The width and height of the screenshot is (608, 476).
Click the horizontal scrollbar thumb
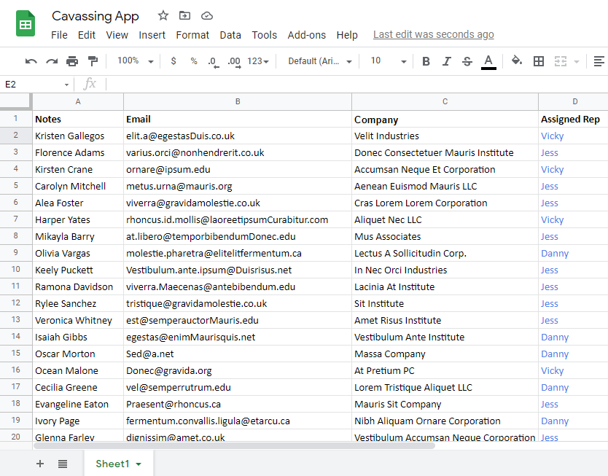(x=234, y=446)
